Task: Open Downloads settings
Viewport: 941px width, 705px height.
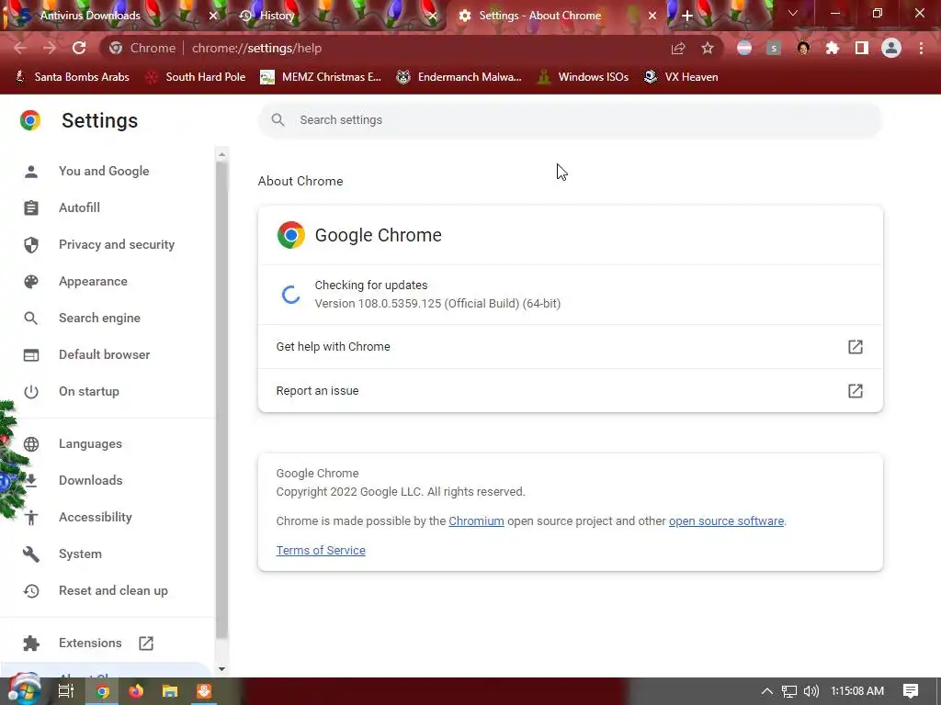Action: pos(91,480)
